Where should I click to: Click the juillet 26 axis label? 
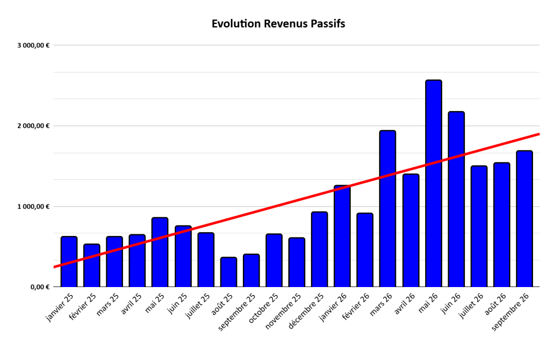[472, 307]
